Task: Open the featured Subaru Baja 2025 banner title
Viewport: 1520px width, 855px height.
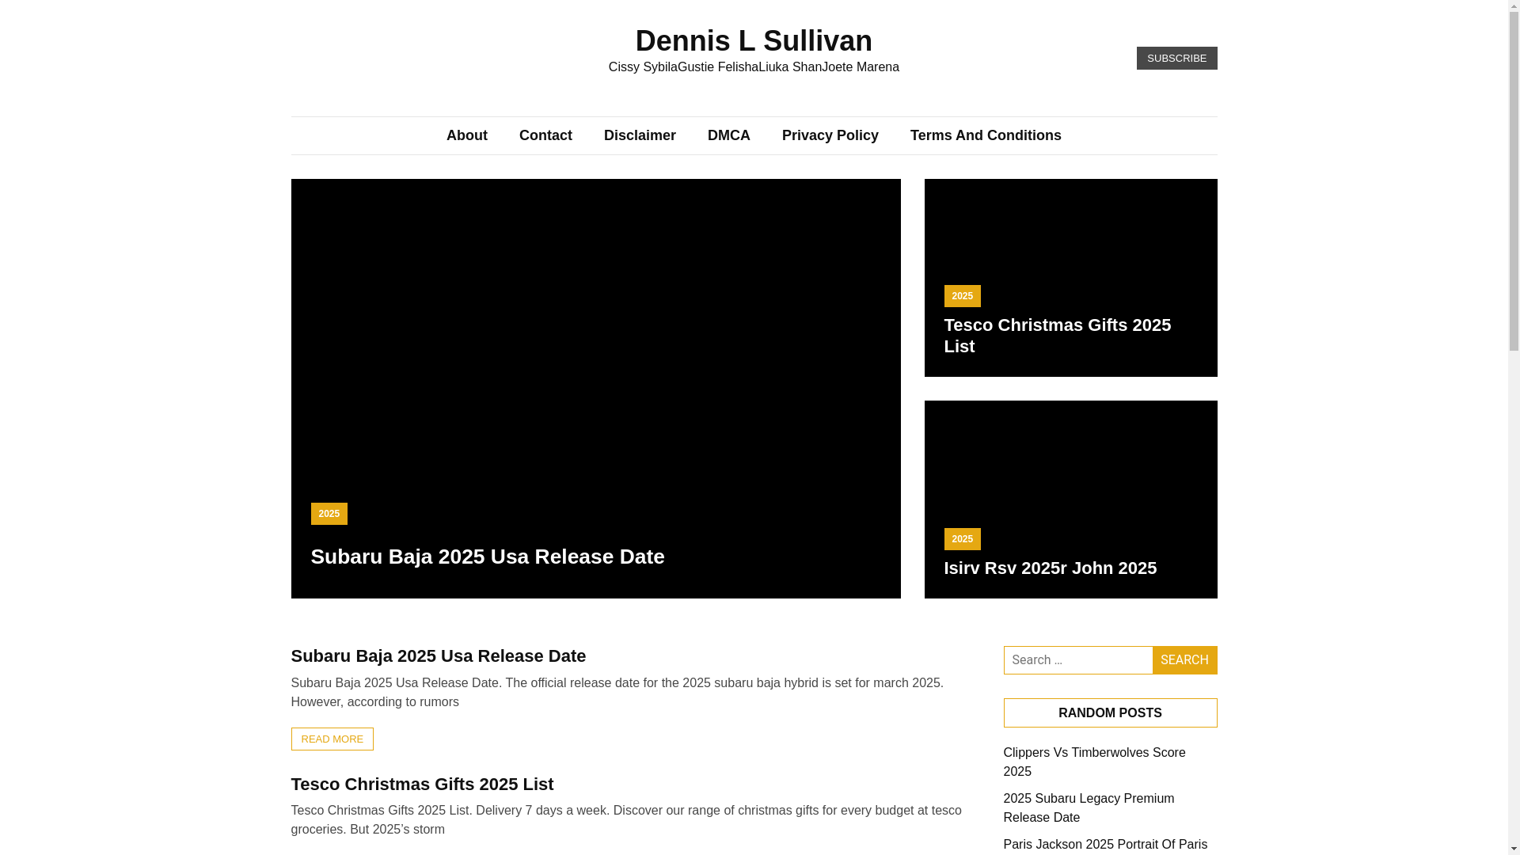Action: pos(488,557)
